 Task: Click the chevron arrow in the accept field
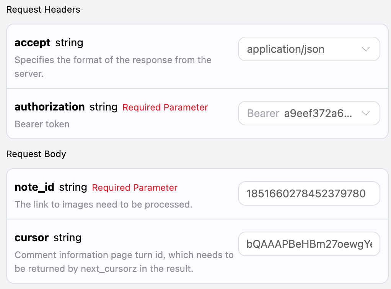[x=365, y=49]
